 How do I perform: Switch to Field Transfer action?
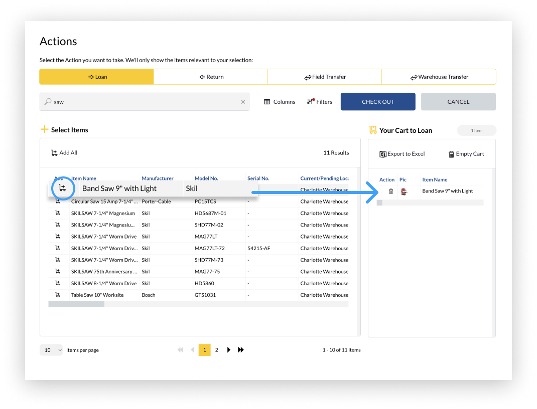[325, 77]
